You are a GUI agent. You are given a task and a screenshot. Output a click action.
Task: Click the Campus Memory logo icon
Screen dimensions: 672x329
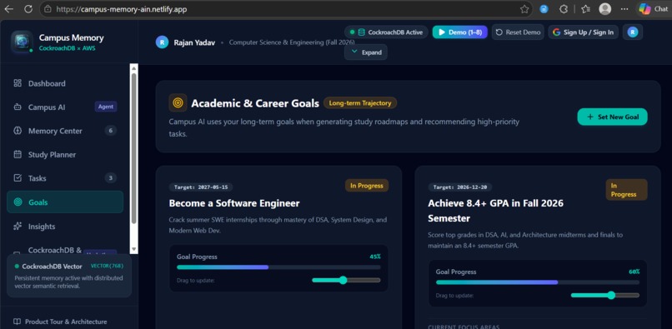pos(22,42)
